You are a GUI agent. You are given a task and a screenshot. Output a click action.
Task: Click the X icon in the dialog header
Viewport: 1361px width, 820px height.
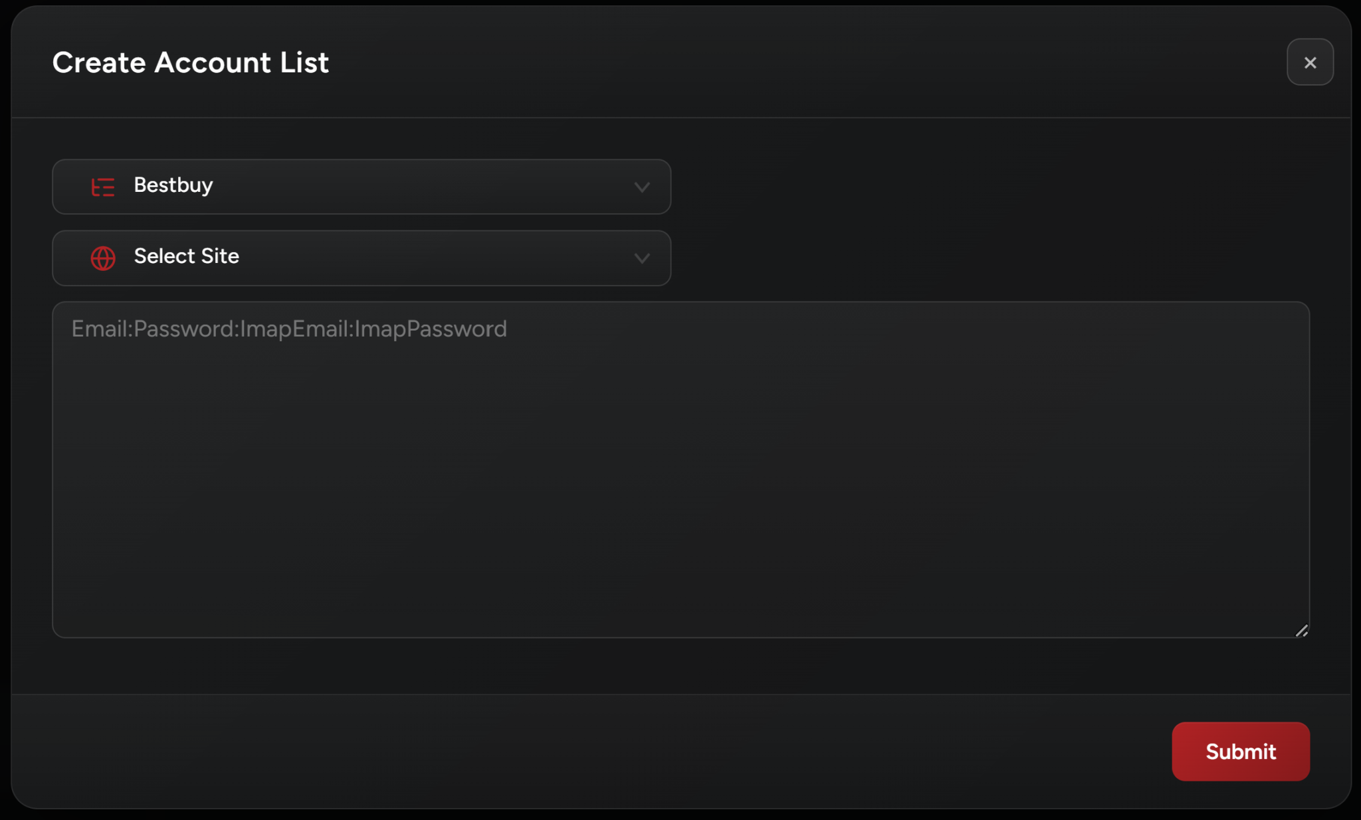1310,62
